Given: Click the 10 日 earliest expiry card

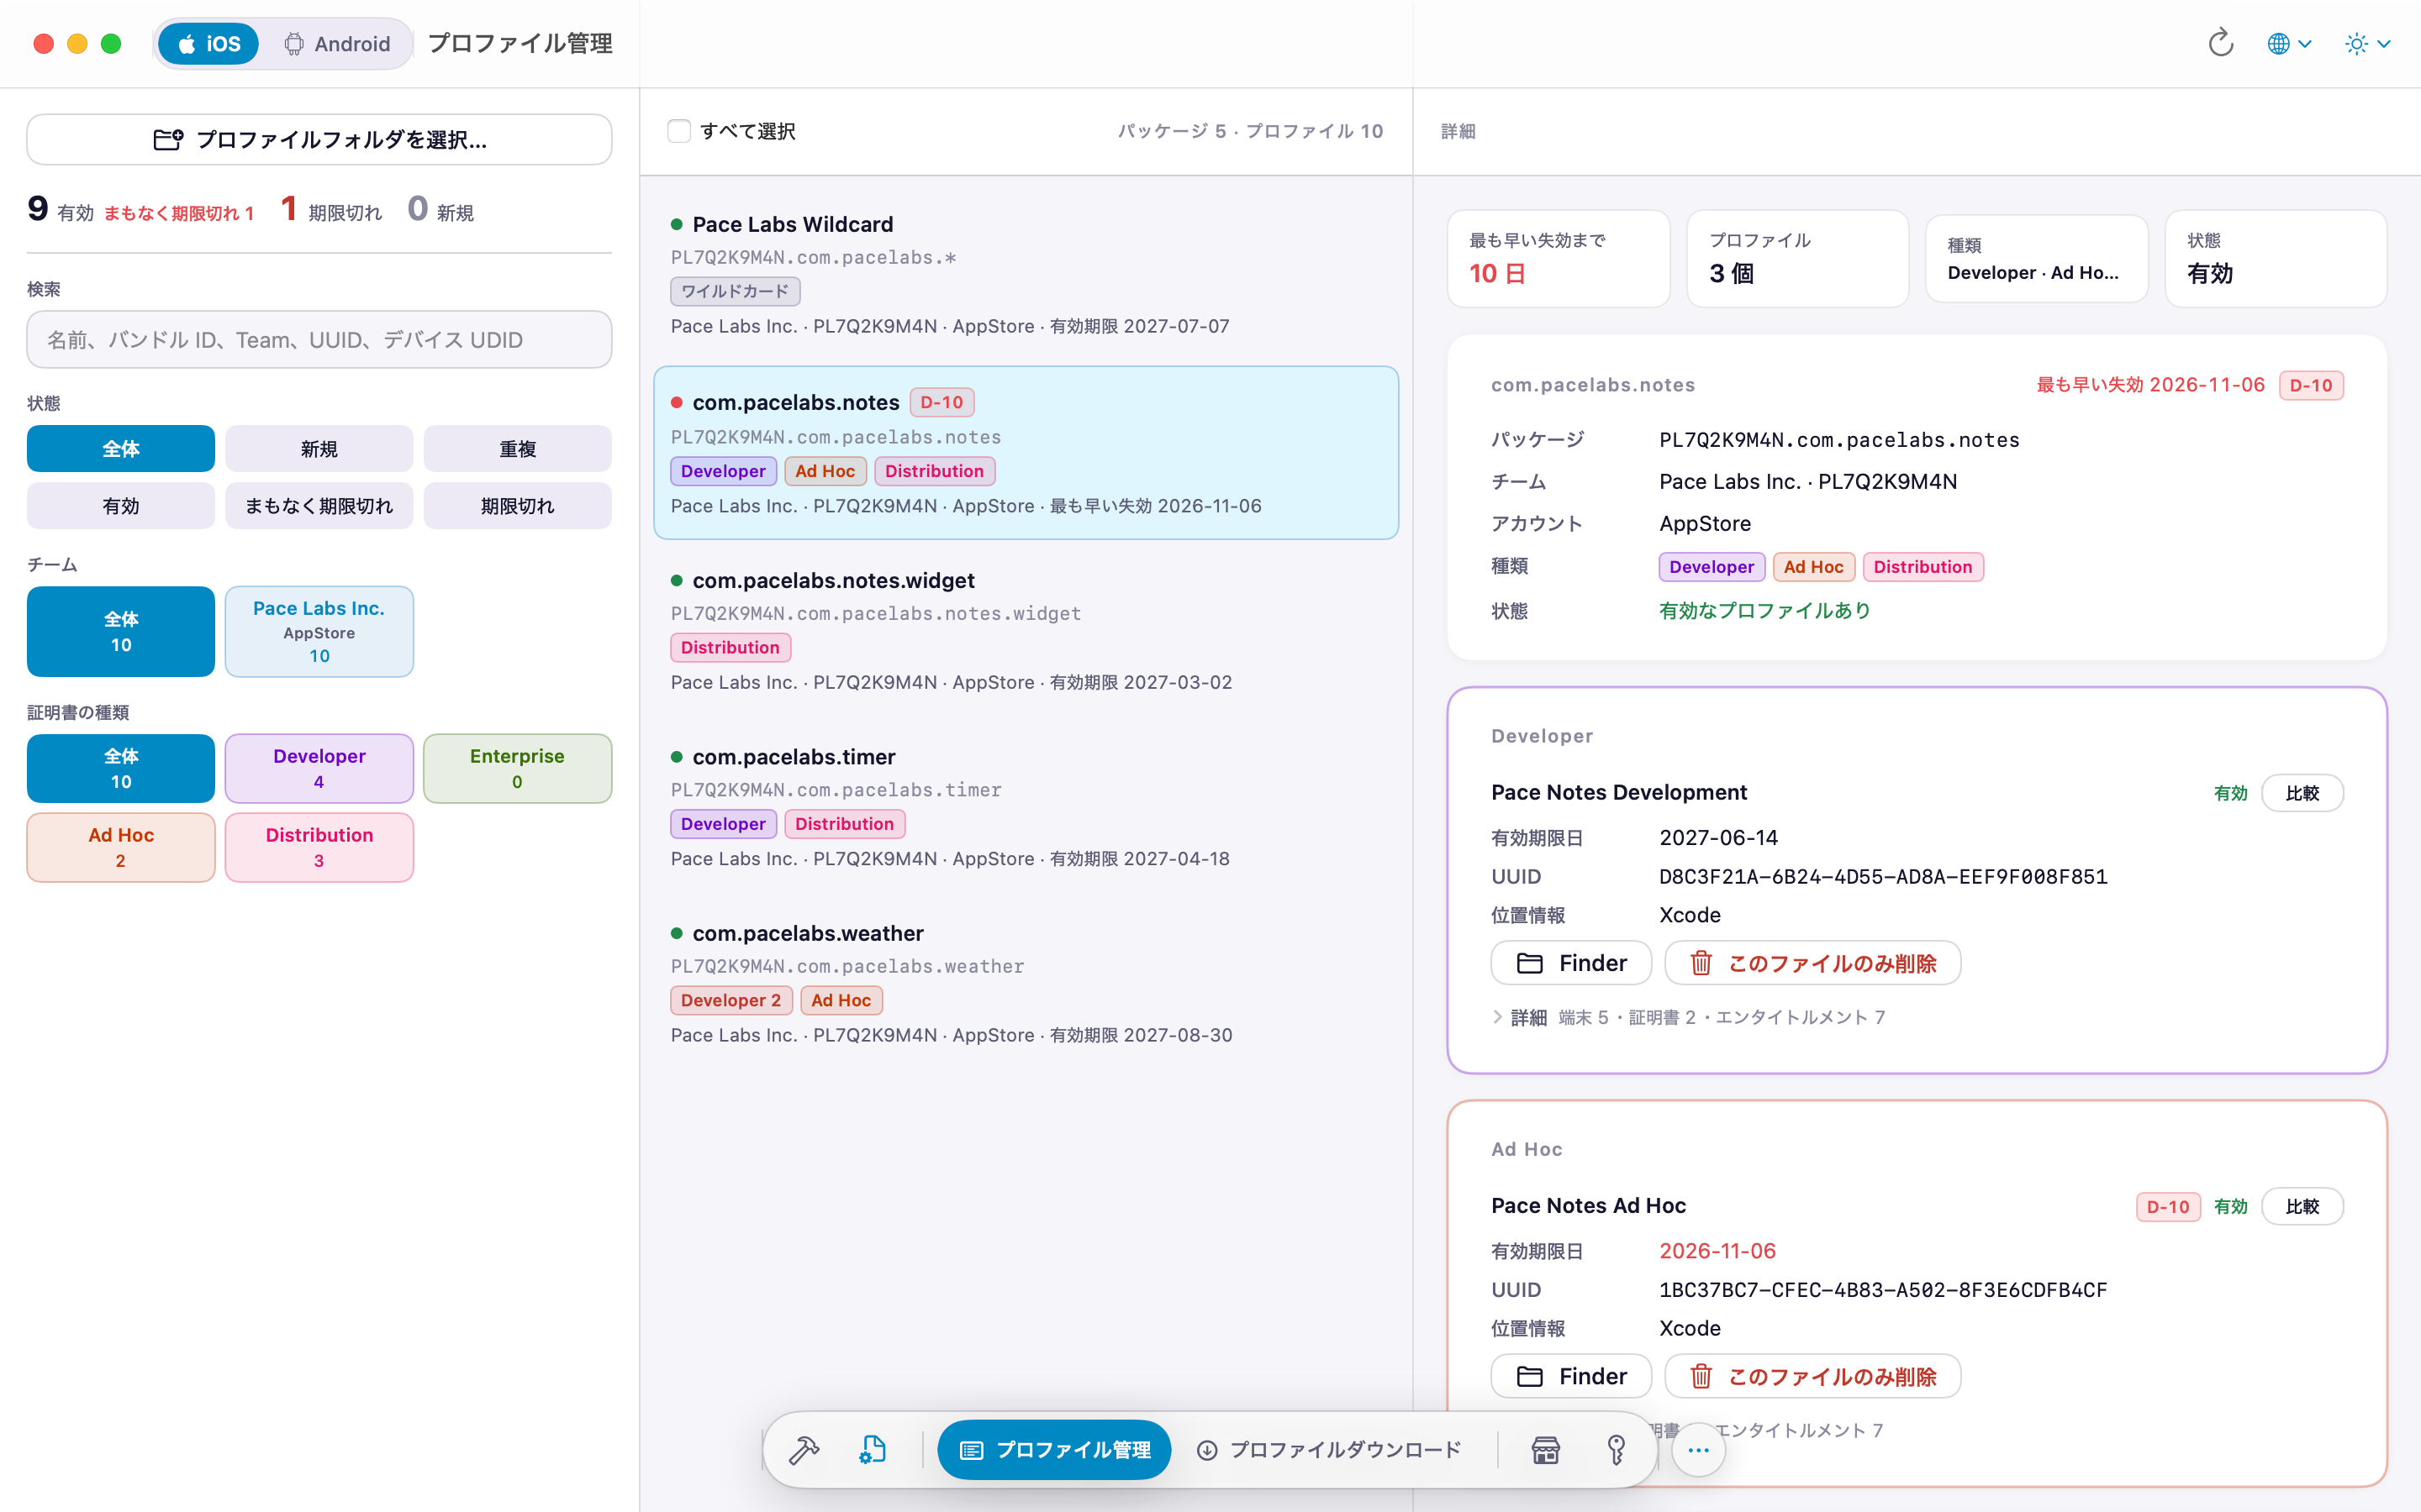Looking at the screenshot, I should click(x=1559, y=258).
